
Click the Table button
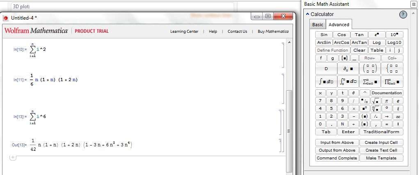coord(377,50)
